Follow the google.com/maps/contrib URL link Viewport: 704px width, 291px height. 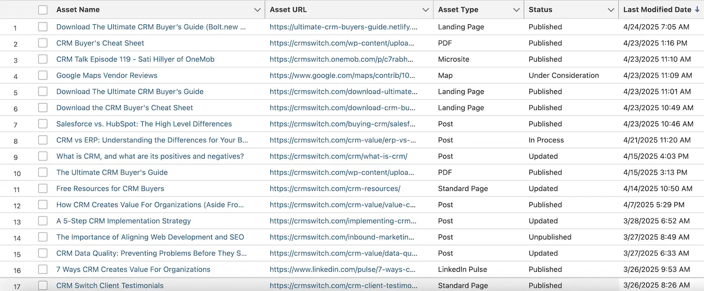point(343,75)
